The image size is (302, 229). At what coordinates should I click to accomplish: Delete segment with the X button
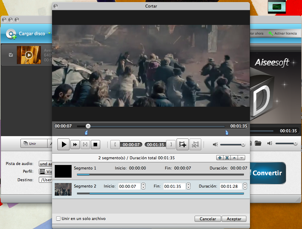pos(227,158)
